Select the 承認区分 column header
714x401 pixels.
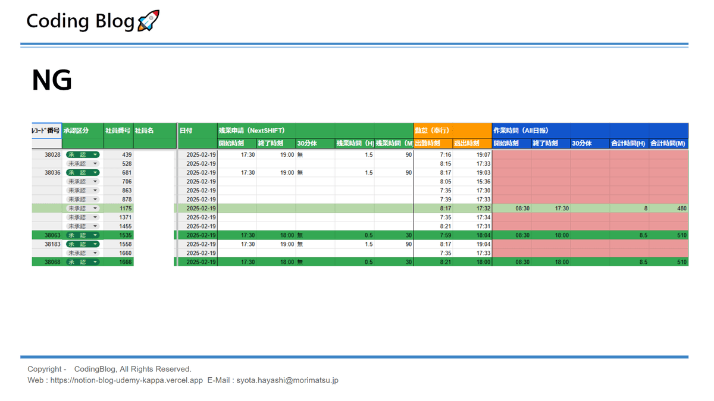pyautogui.click(x=76, y=130)
